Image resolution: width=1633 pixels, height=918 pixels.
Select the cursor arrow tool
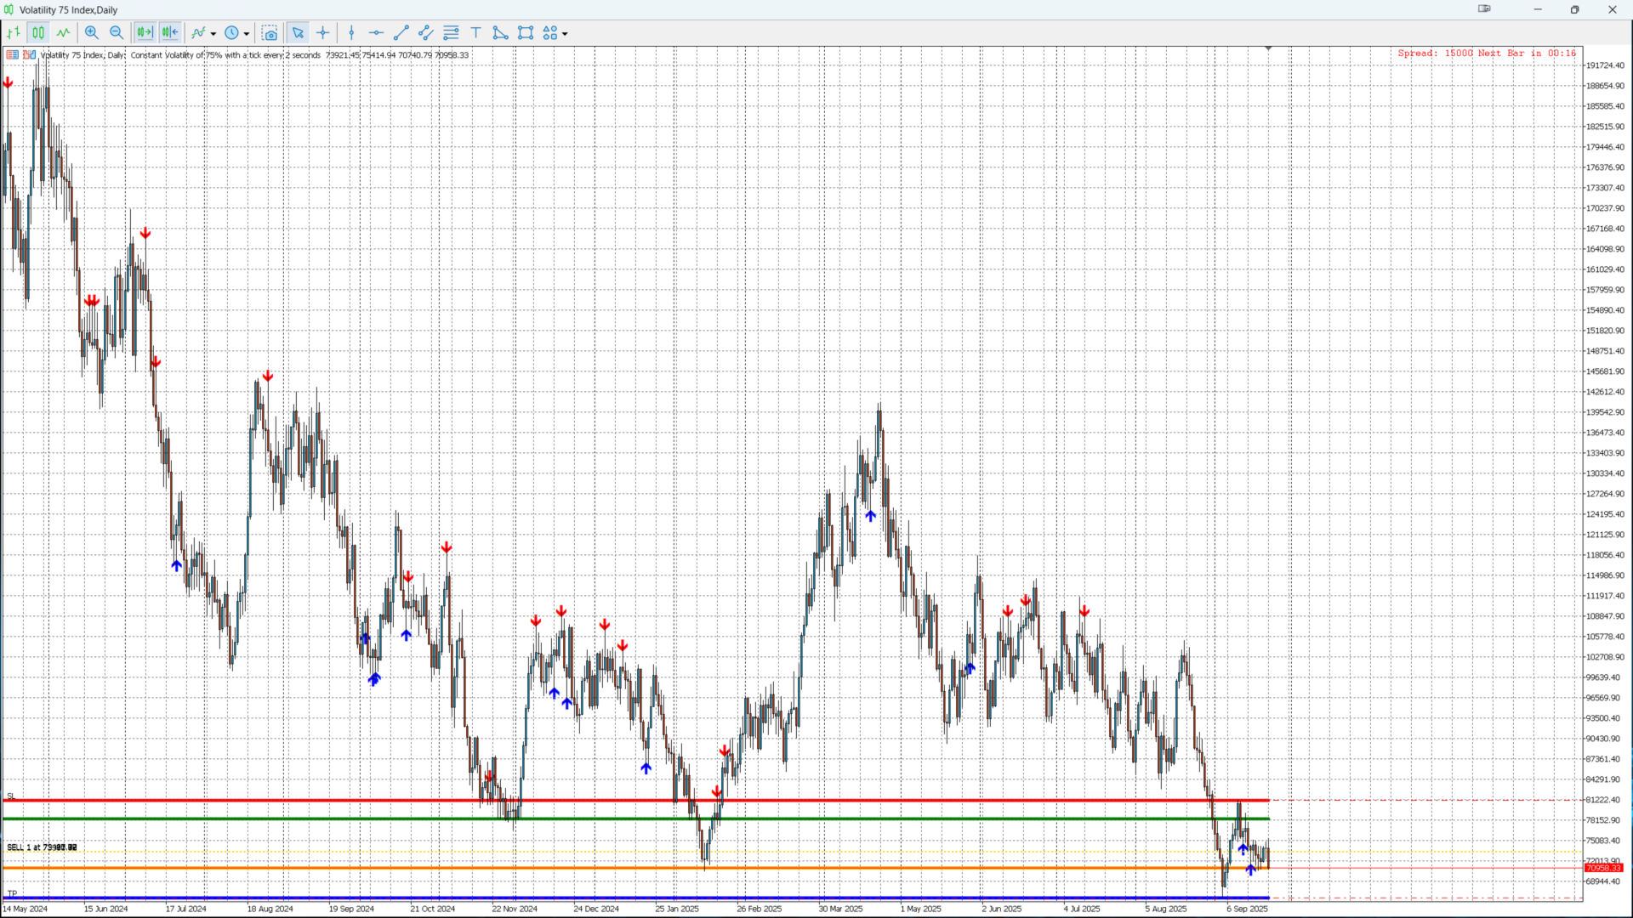[298, 33]
